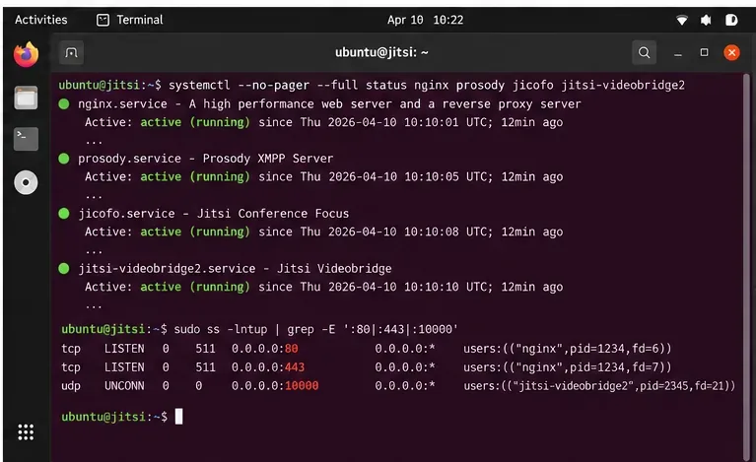756x462 pixels.
Task: Open the Activities overview
Action: pyautogui.click(x=41, y=20)
